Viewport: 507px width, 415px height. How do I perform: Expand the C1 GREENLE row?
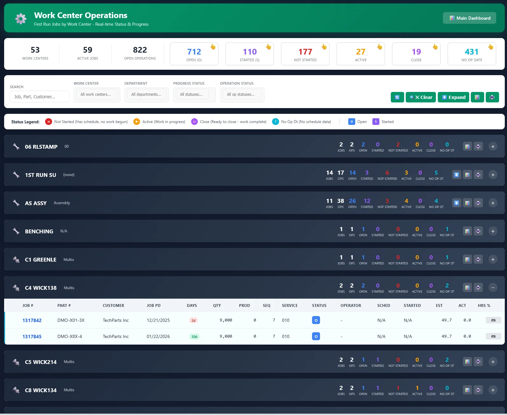pos(493,259)
